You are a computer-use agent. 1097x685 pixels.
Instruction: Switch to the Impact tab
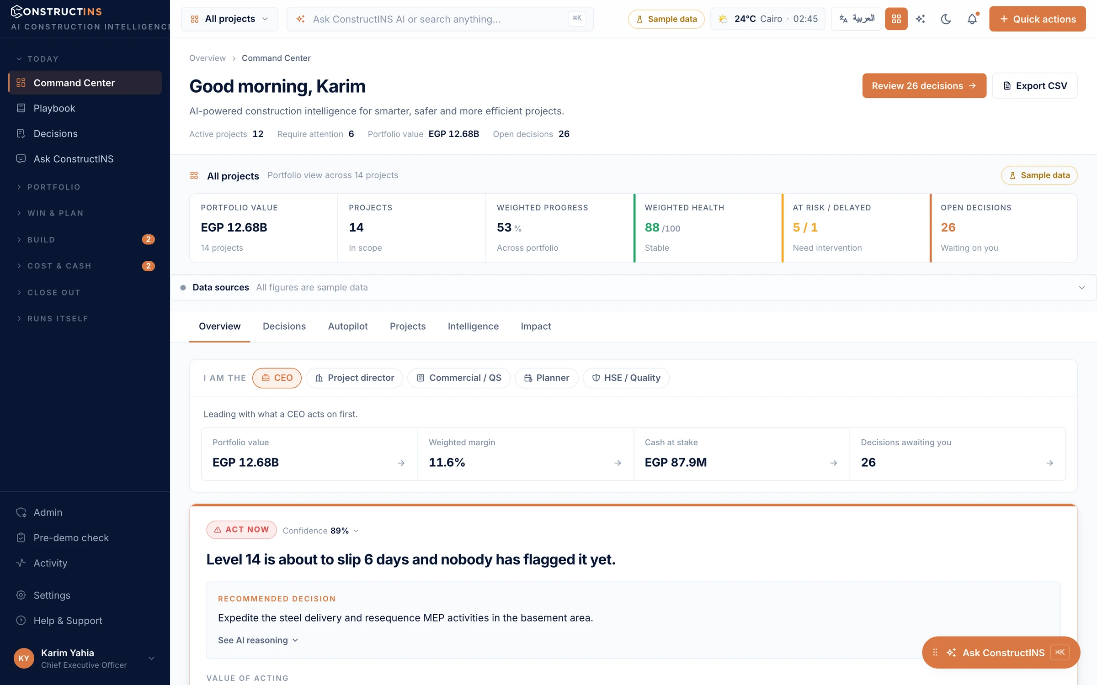tap(536, 326)
